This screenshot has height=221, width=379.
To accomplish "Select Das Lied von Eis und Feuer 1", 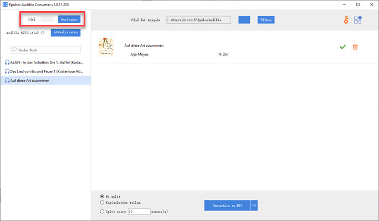I will click(45, 71).
